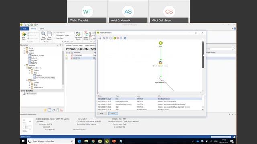Zoom out of the workflow diagram

click(x=107, y=38)
